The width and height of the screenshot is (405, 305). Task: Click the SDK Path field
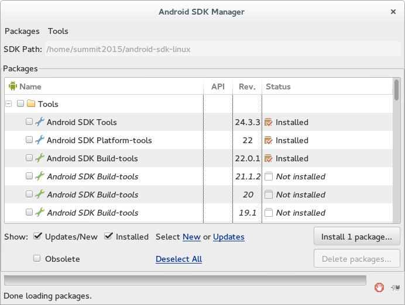[223, 49]
